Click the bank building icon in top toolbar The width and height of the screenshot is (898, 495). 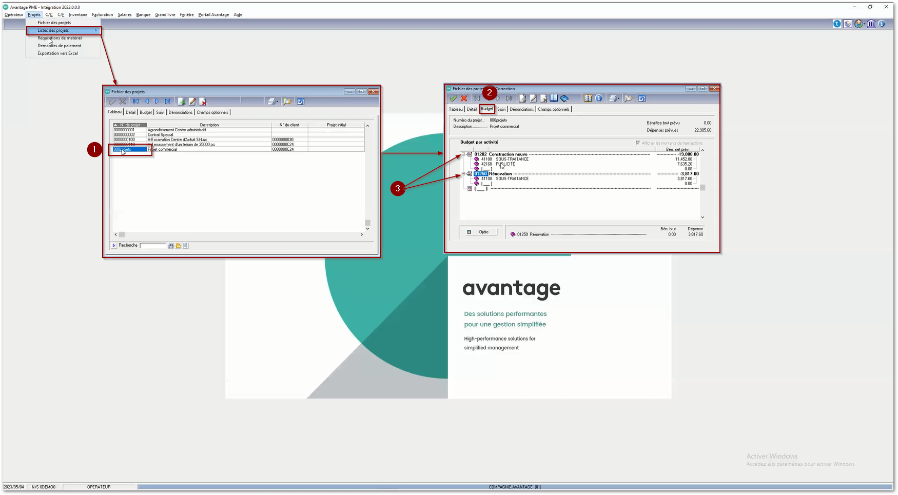point(871,24)
